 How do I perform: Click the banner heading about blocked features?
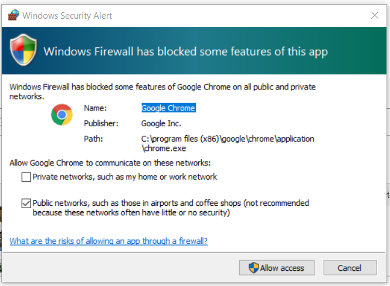click(x=185, y=51)
